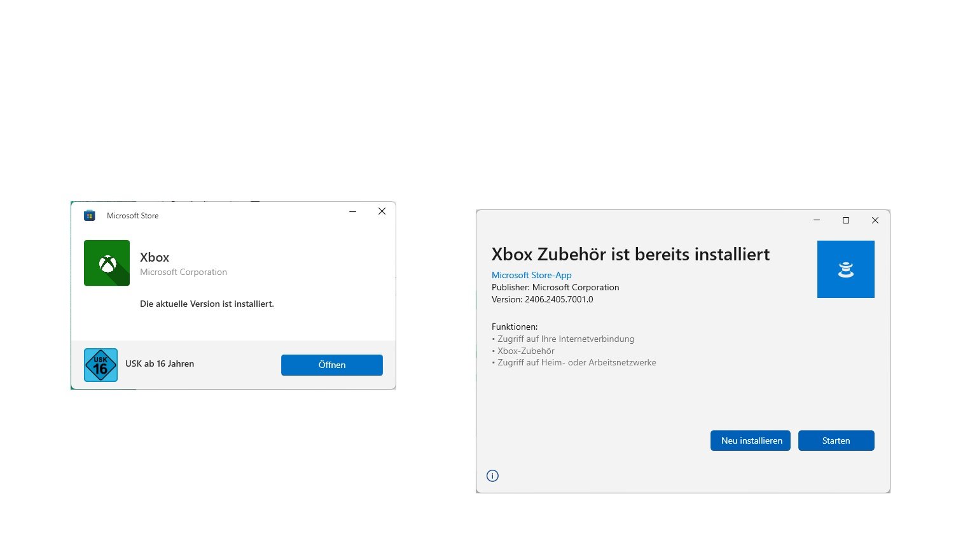Screen dimensions: 977x550
Task: Close the Xbox Zubehör installer window
Action: [875, 220]
